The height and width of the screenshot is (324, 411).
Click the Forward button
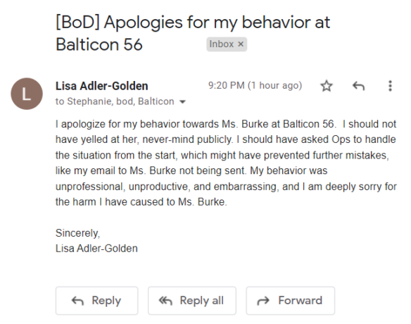pyautogui.click(x=291, y=300)
